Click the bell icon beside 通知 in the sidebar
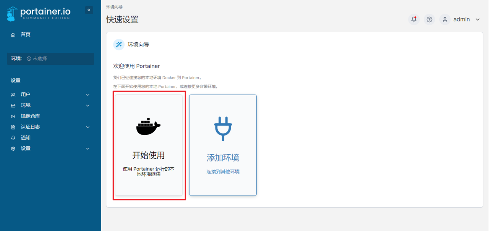This screenshot has height=231, width=489. point(13,138)
